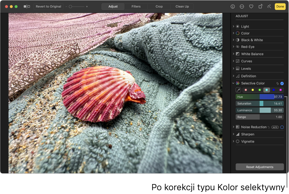This screenshot has height=194, width=289.
Task: Click the Info icon in toolbar
Action: (233, 7)
